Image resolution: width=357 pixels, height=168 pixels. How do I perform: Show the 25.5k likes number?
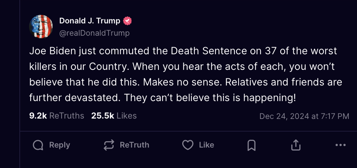click(x=102, y=116)
